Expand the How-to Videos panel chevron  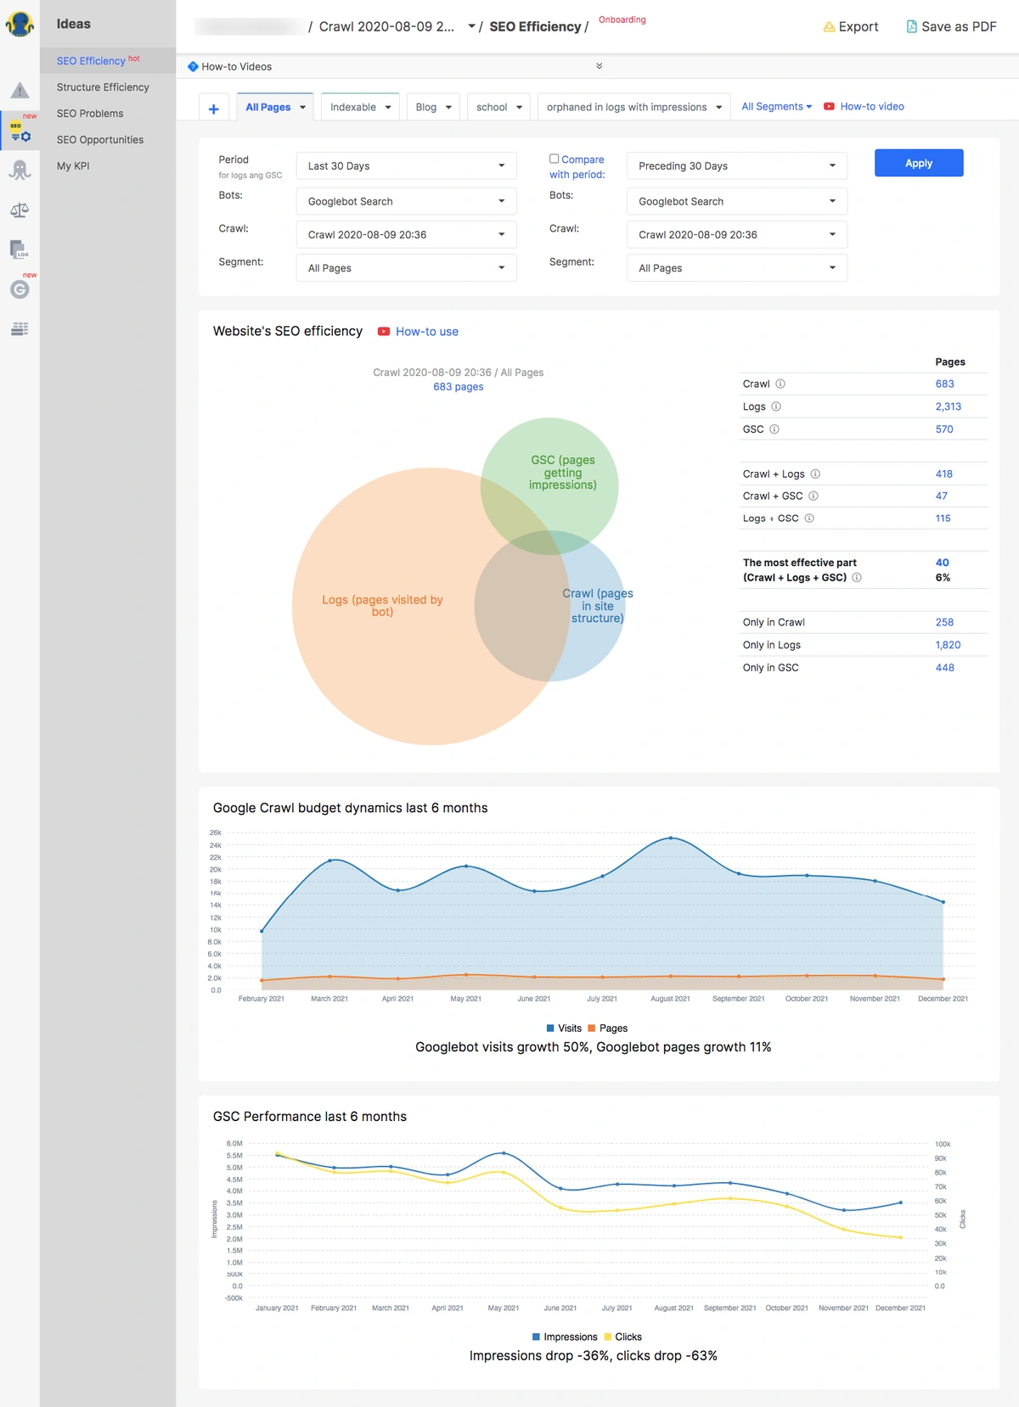(600, 66)
